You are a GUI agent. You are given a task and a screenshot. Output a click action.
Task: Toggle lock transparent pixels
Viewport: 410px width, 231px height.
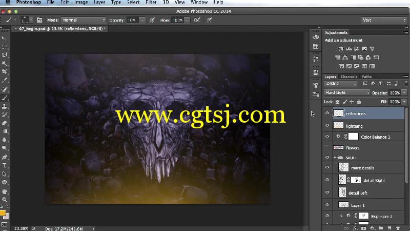coord(338,102)
